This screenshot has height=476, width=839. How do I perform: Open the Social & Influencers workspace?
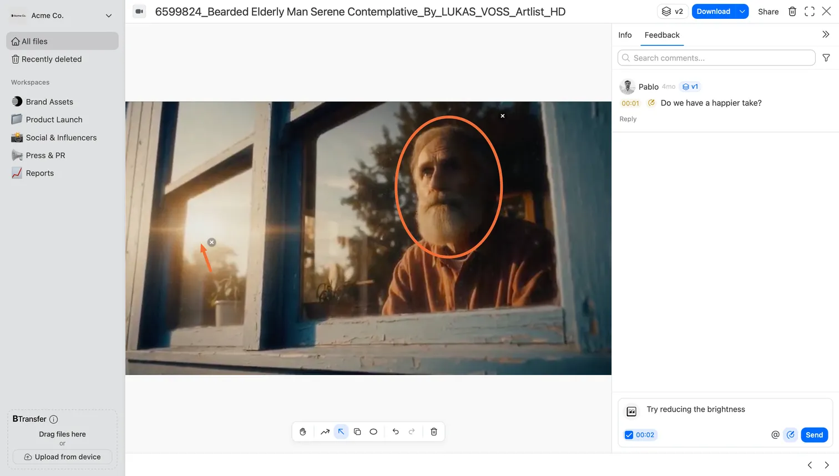pos(62,138)
